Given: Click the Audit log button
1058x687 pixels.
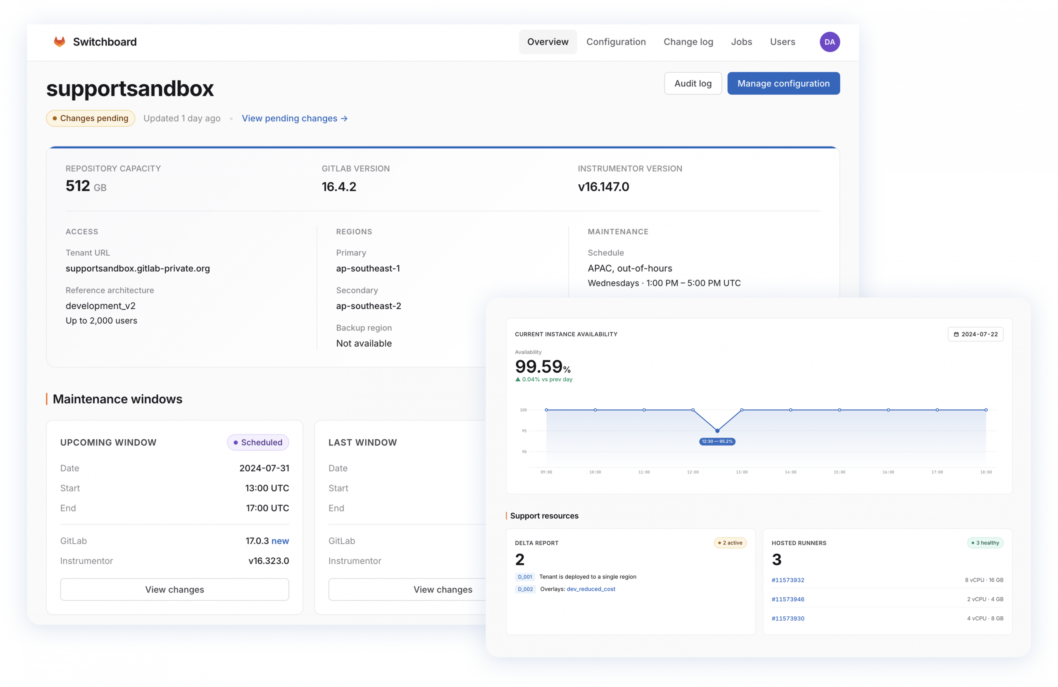Looking at the screenshot, I should point(693,83).
